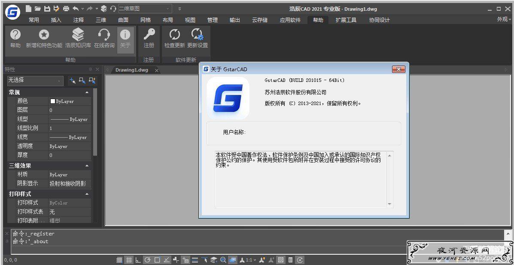Click the Properties panel vertical scrollbar
This screenshot has height=265, width=514.
click(95, 122)
